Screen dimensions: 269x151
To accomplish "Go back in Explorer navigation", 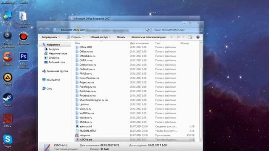I will (41, 30).
